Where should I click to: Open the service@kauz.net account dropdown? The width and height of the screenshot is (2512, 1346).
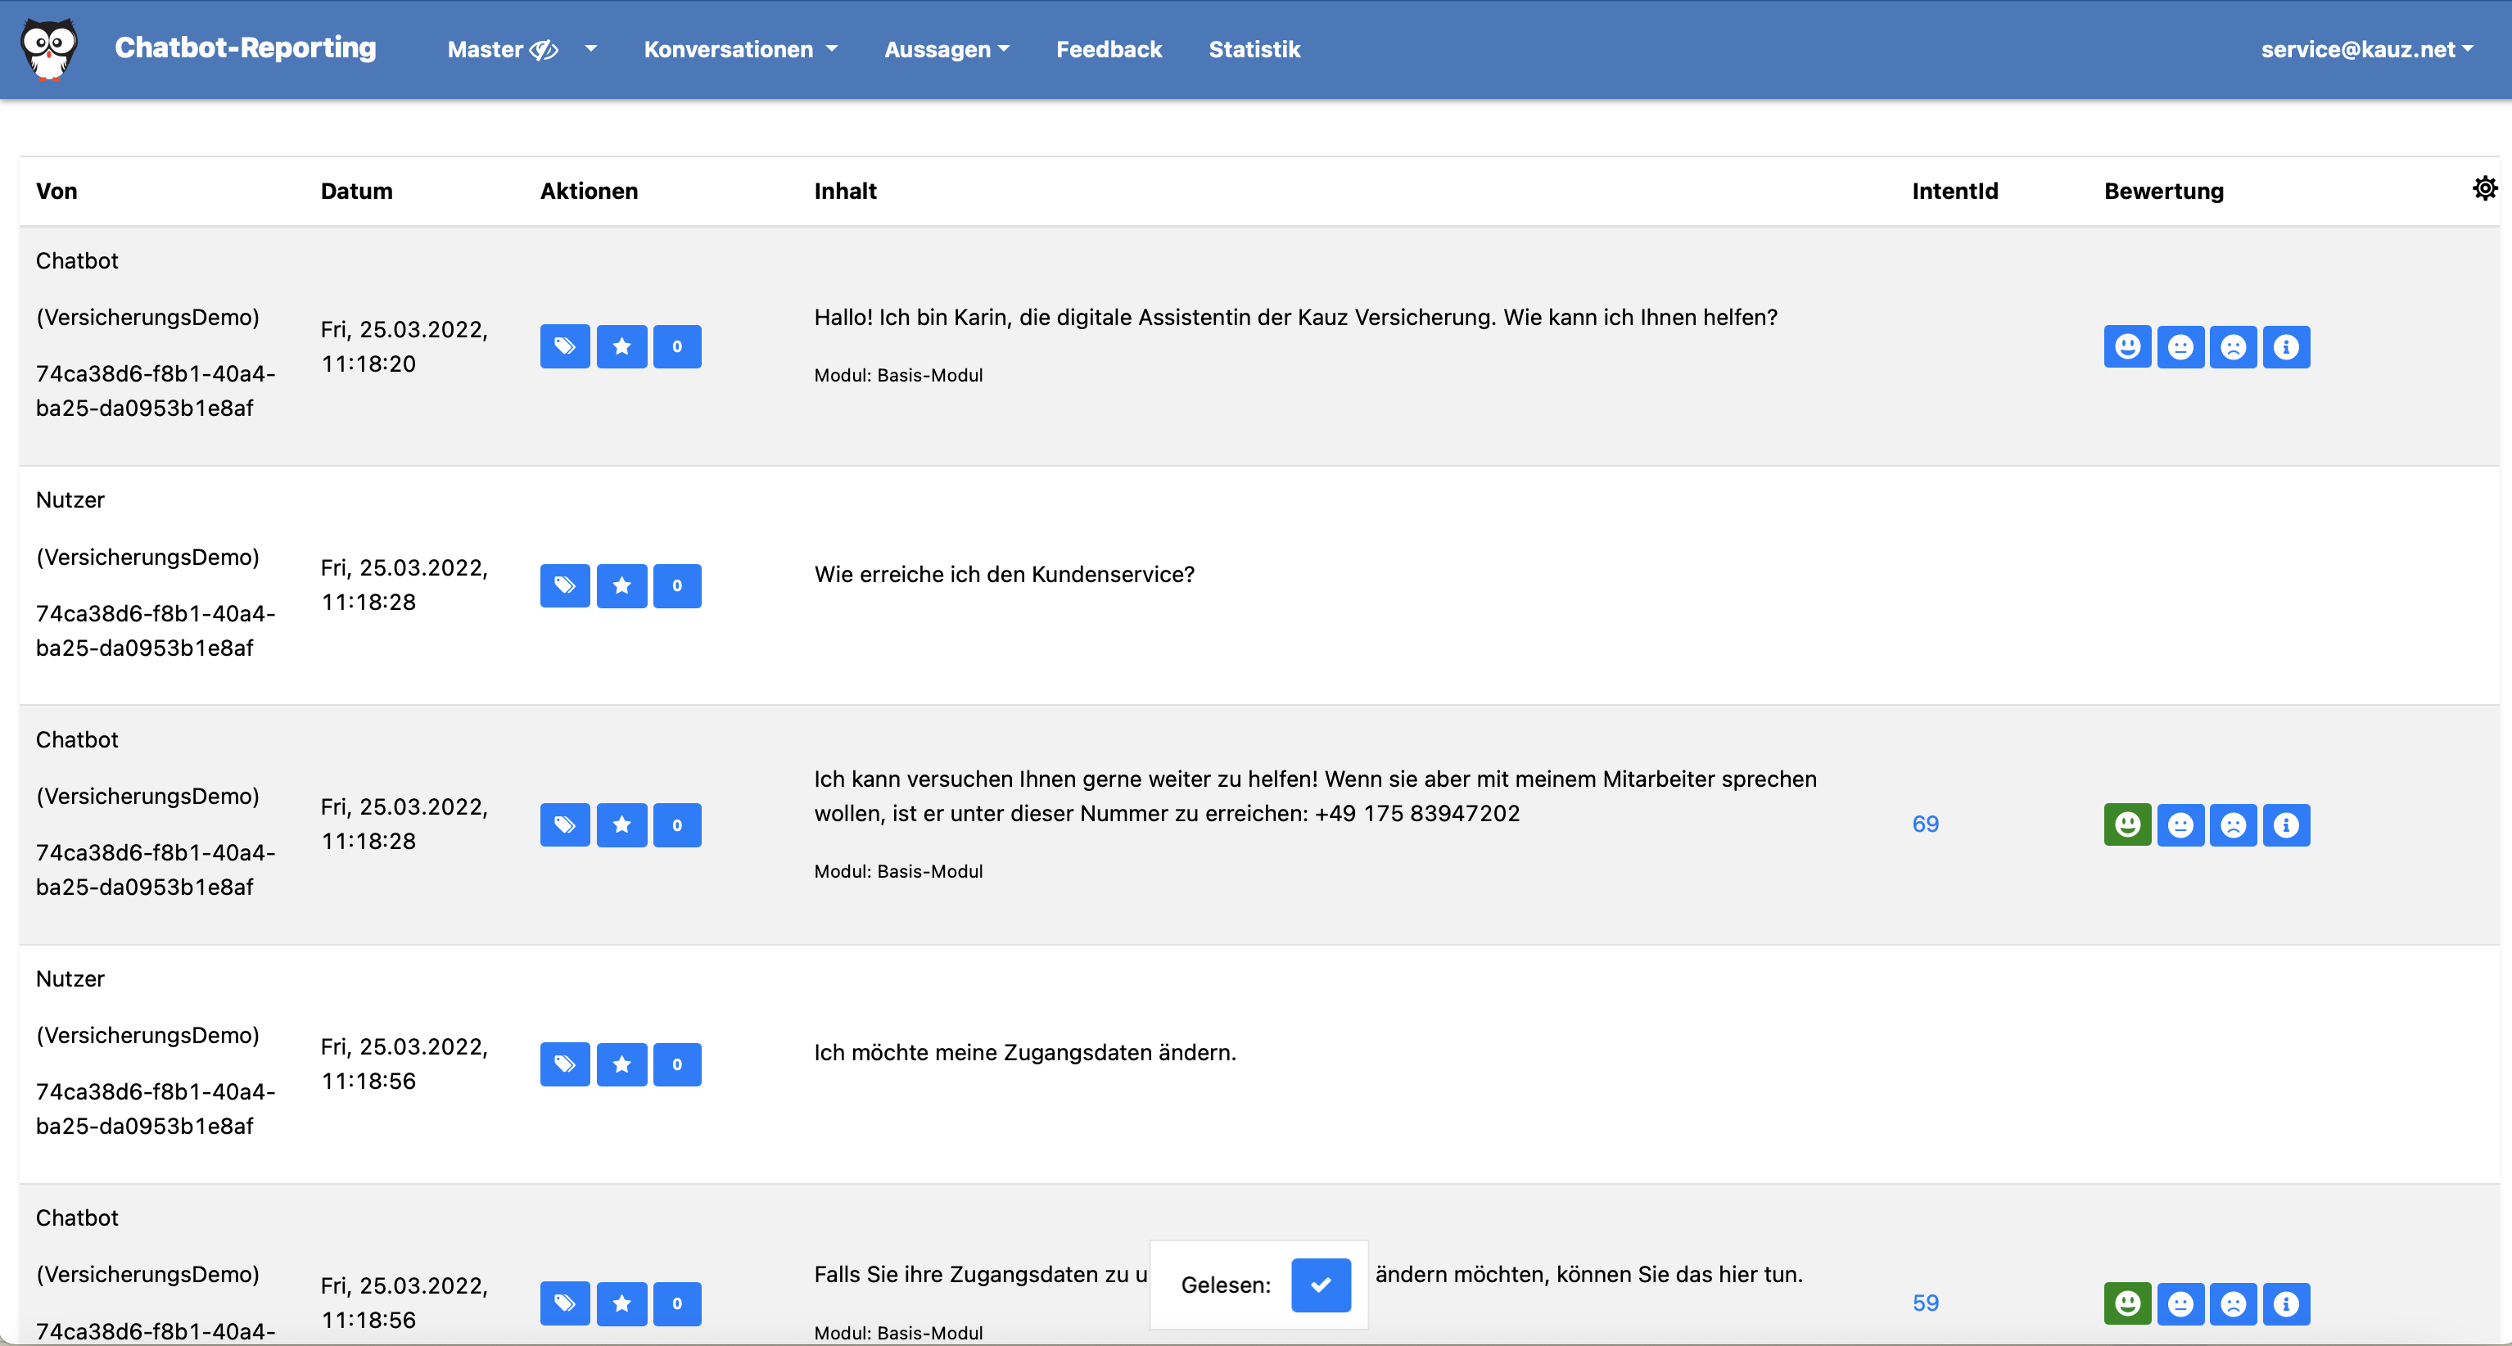2367,49
